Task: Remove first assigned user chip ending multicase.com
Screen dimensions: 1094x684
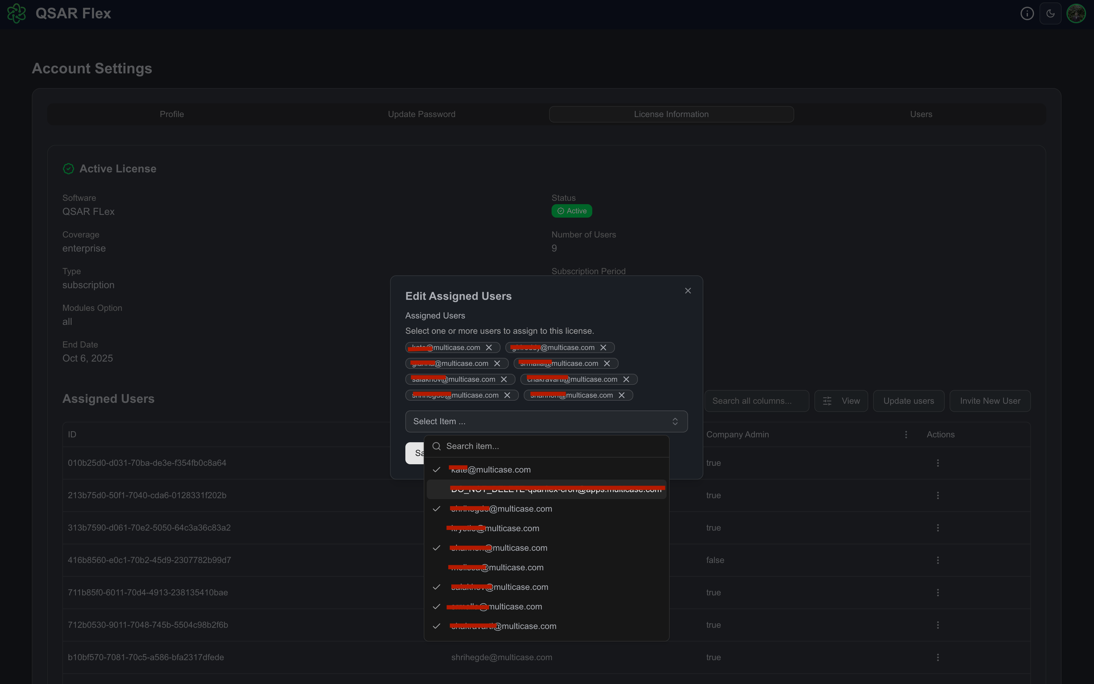Action: pyautogui.click(x=489, y=348)
